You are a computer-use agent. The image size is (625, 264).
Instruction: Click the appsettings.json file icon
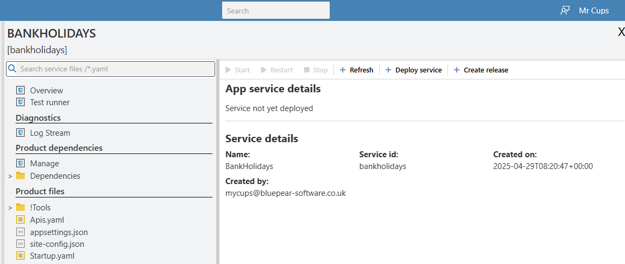(20, 232)
